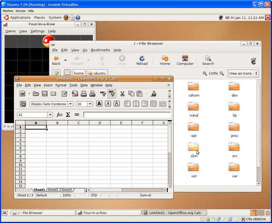The width and height of the screenshot is (272, 223).
Task: Open the Data menu in Calc
Action: point(84,85)
